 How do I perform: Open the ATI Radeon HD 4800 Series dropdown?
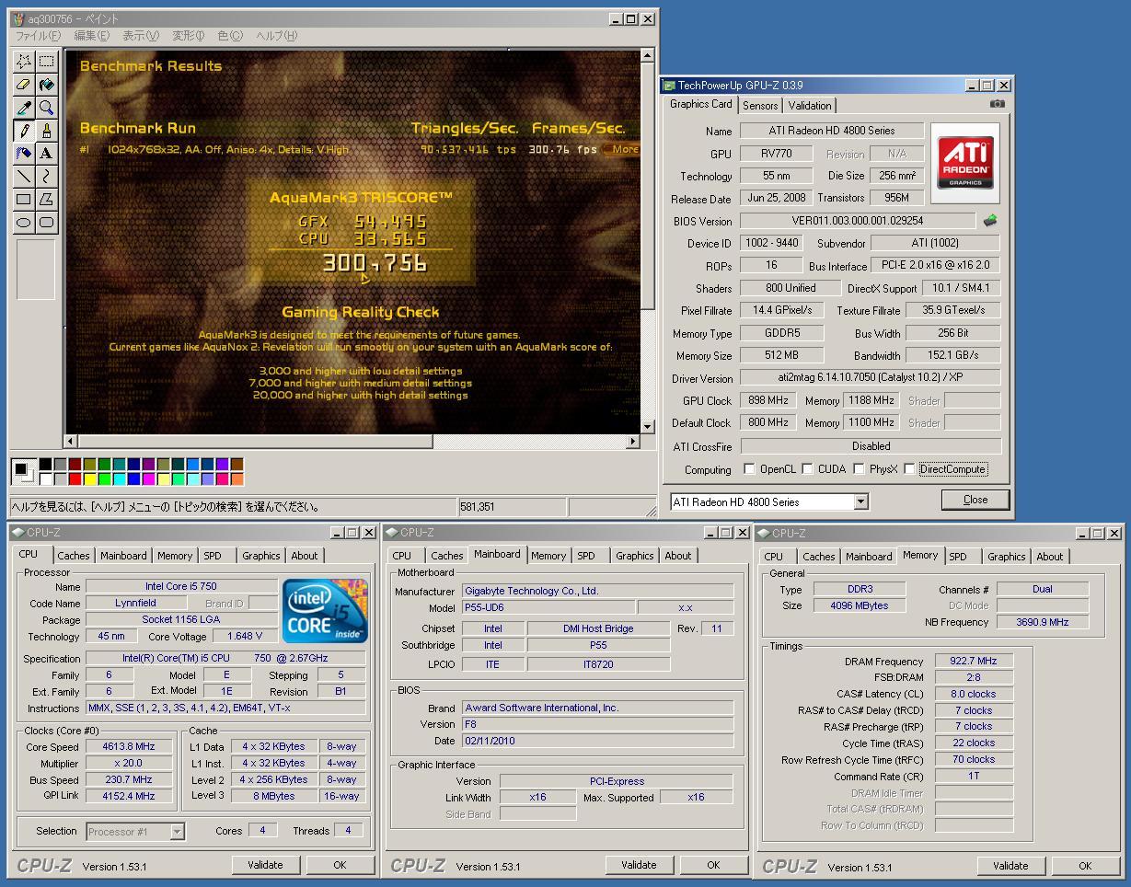860,502
